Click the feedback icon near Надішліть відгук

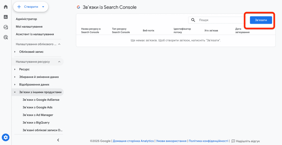233,141
